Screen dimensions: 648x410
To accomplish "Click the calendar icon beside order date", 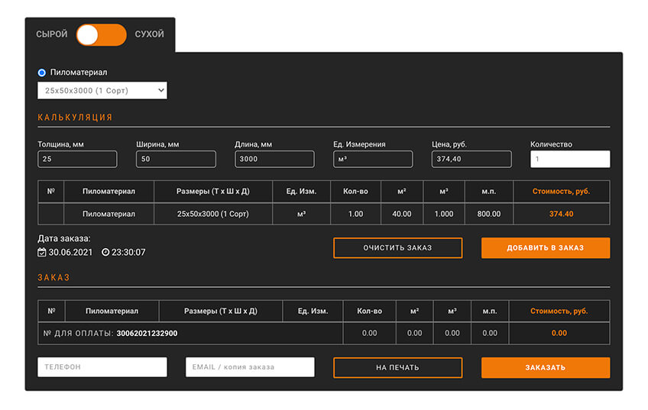I will tap(42, 252).
